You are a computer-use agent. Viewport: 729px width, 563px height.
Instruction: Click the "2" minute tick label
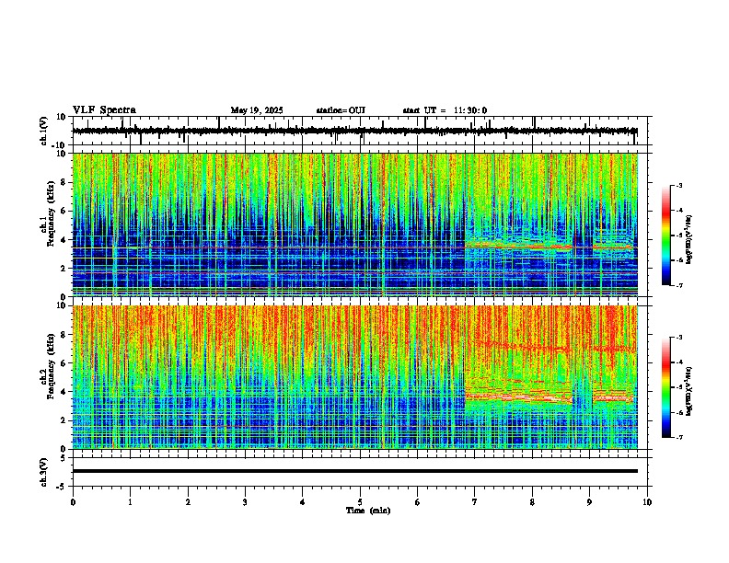pos(188,502)
